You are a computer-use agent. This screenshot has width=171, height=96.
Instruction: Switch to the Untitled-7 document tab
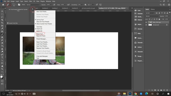pyautogui.click(x=55, y=8)
